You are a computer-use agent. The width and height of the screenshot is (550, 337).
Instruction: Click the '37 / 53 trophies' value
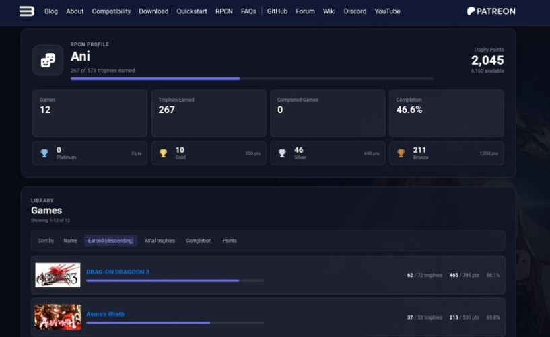click(x=424, y=317)
